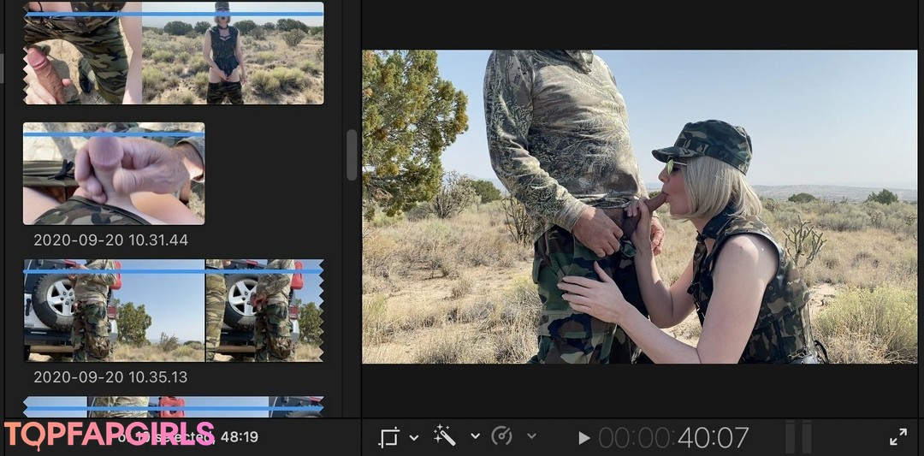Select the topmost filmstrip clip in the browser

click(x=174, y=53)
